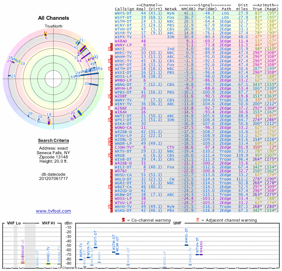Click the co-channel 'C' icon beside W07BJ
The width and height of the screenshot is (282, 271).
(111, 171)
